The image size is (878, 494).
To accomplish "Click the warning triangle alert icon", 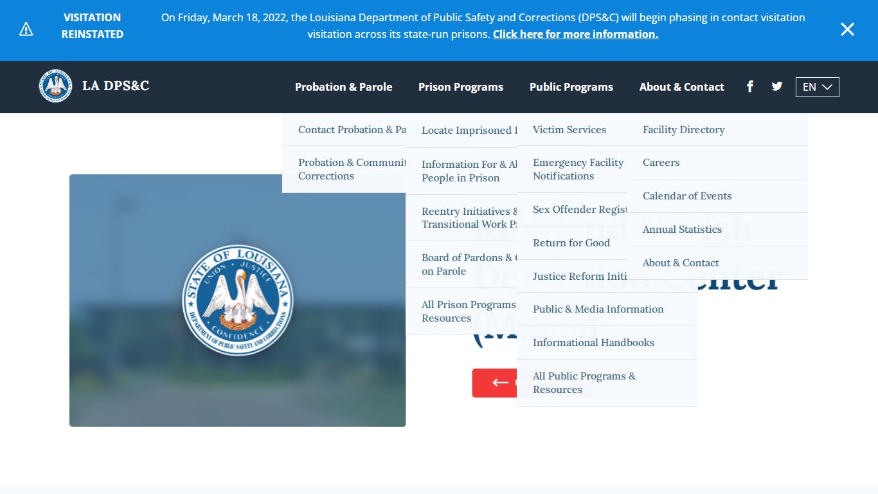I will 26,29.
